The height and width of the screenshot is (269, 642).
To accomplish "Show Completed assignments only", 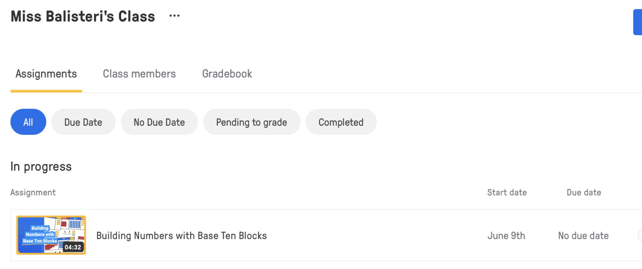I will (341, 122).
